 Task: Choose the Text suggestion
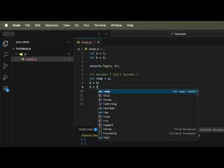(147, 138)
